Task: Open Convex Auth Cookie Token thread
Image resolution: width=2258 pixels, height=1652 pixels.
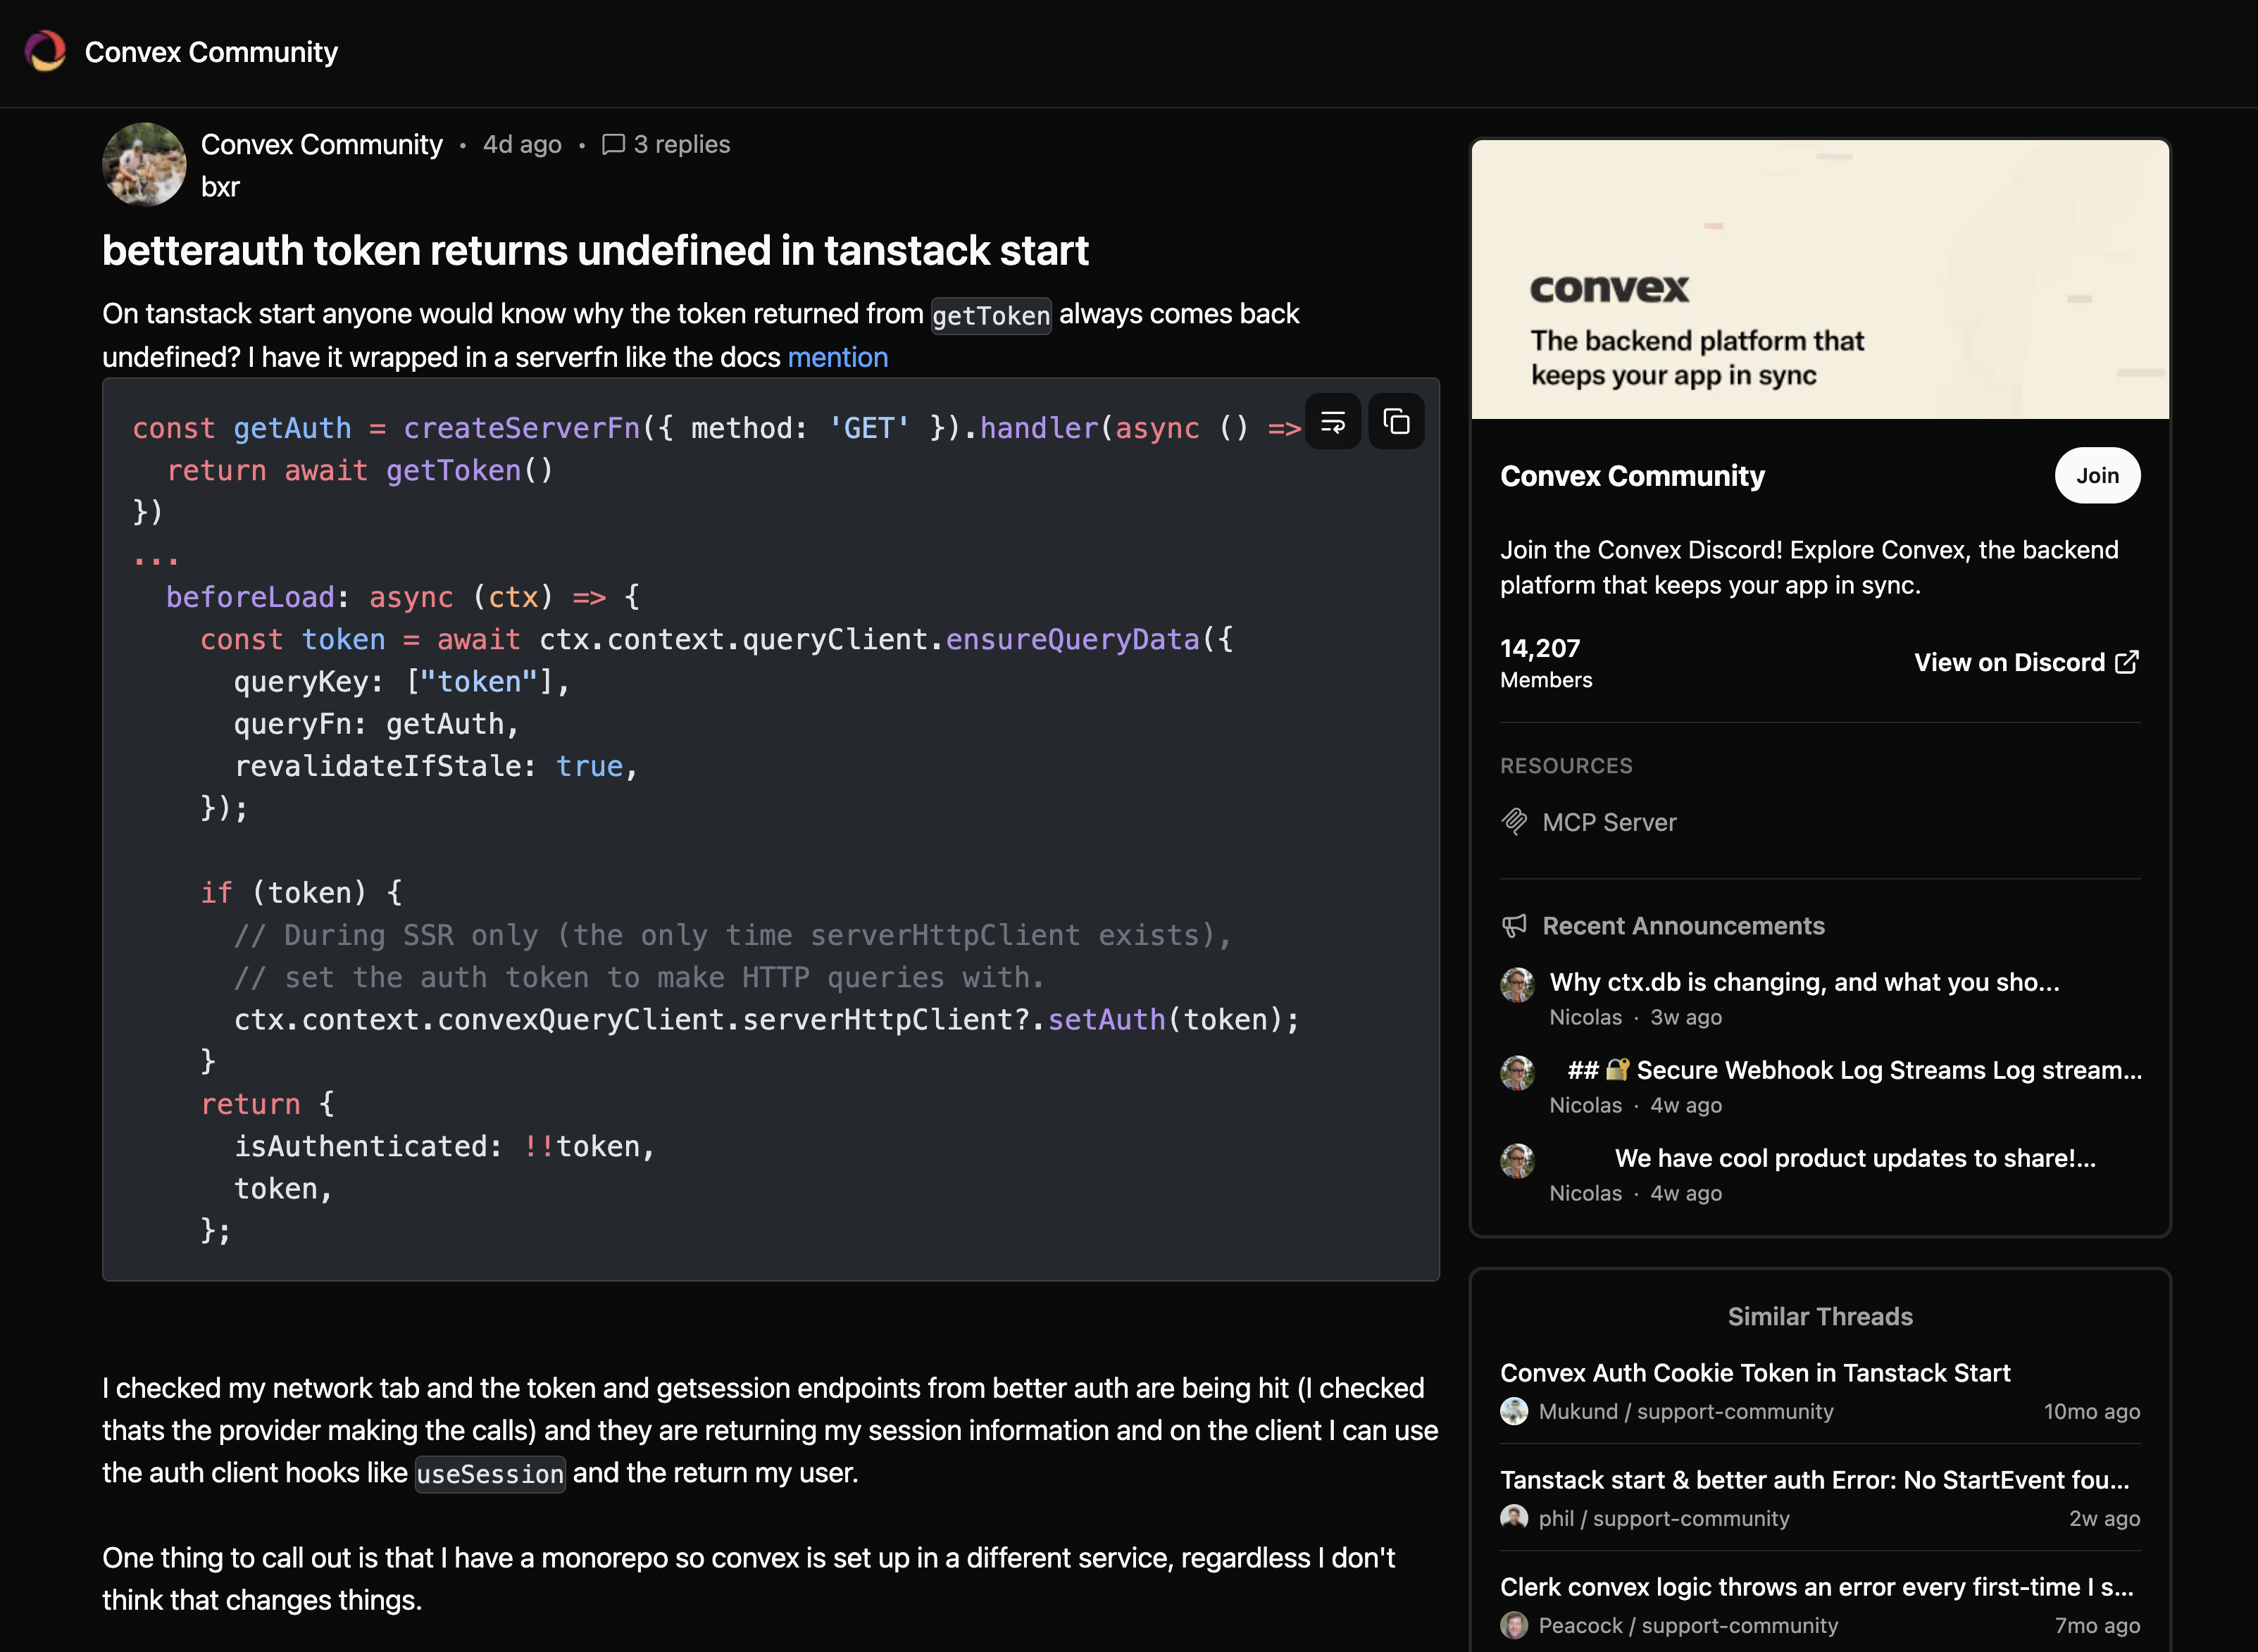Action: click(1754, 1373)
